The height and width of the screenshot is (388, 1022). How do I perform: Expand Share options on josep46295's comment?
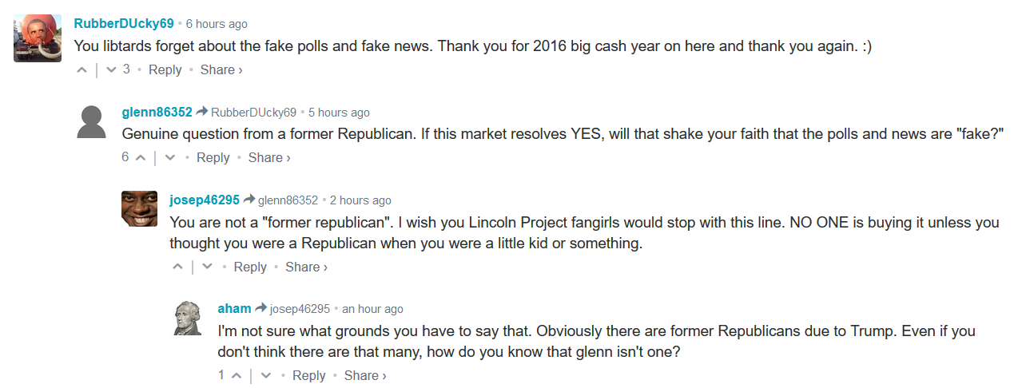pos(306,267)
